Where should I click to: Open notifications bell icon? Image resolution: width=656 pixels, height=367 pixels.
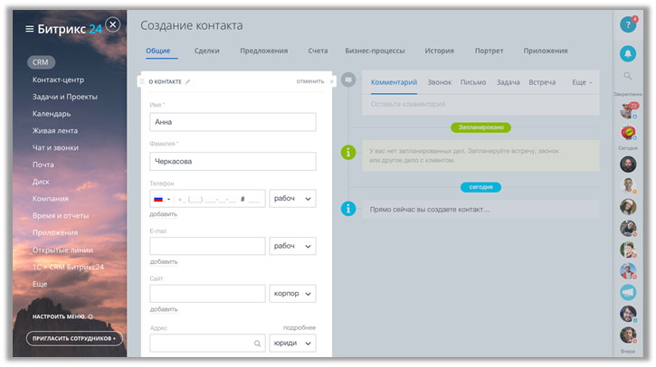pos(628,53)
